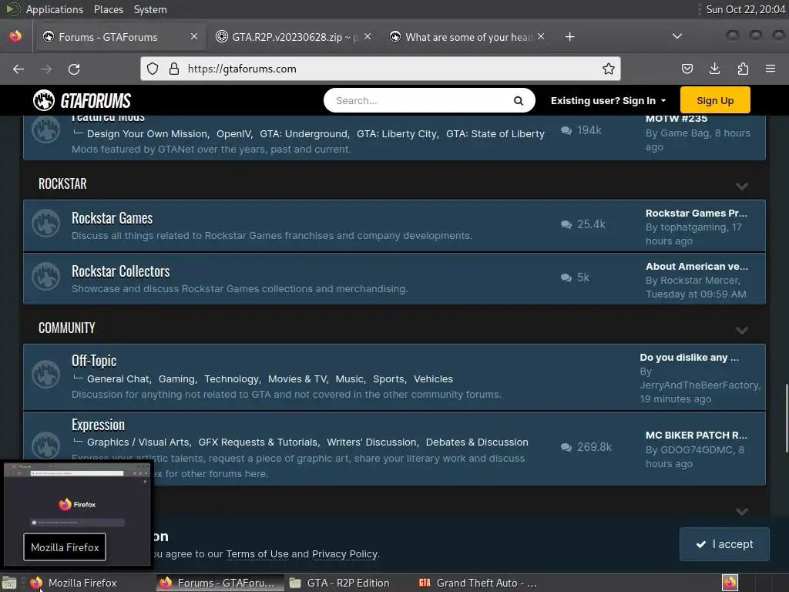This screenshot has height=592, width=789.
Task: Open Debates & Discussion subforum
Action: pos(477,442)
